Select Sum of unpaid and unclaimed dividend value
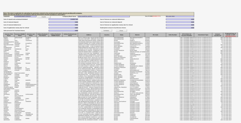Image resolution: width=241 pixels, height=123 pixels. pyautogui.click(x=63, y=19)
